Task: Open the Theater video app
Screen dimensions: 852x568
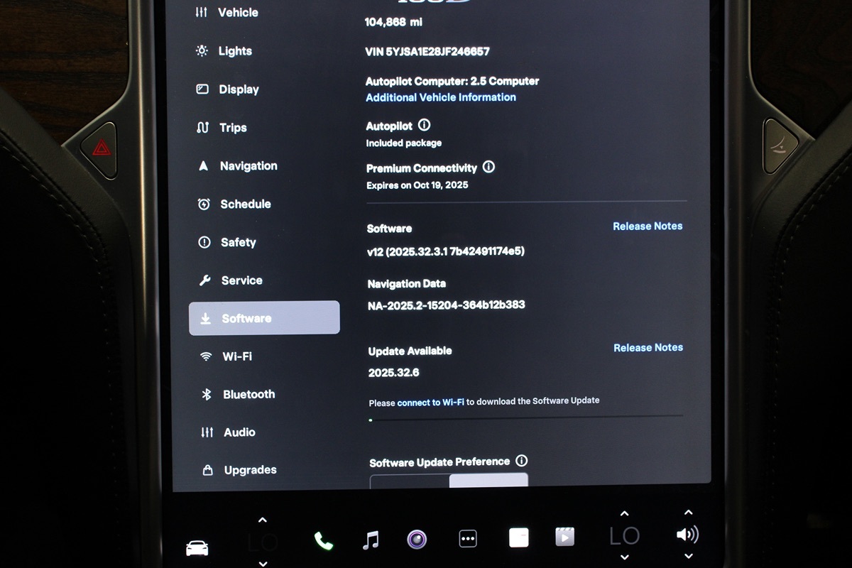Action: [x=564, y=537]
